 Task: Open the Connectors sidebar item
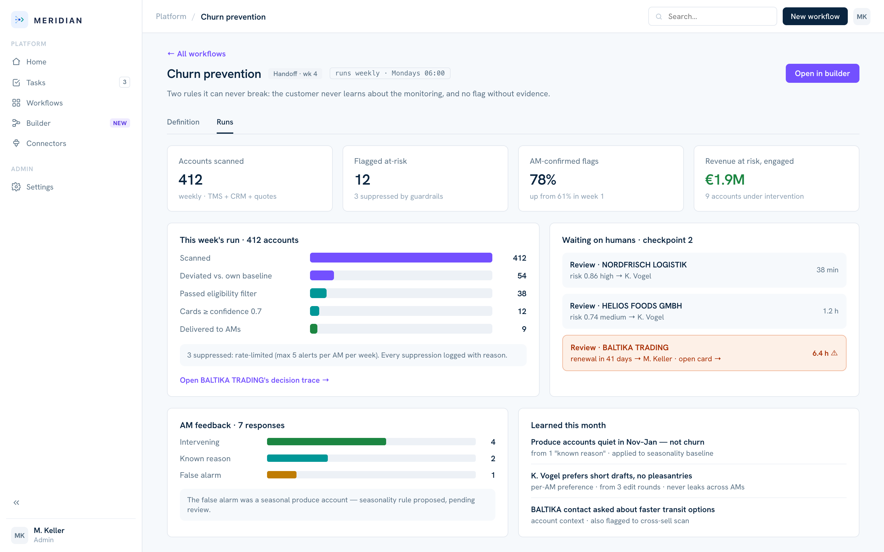click(71, 144)
